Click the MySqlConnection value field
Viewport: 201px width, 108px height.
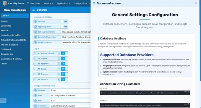(x=76, y=42)
